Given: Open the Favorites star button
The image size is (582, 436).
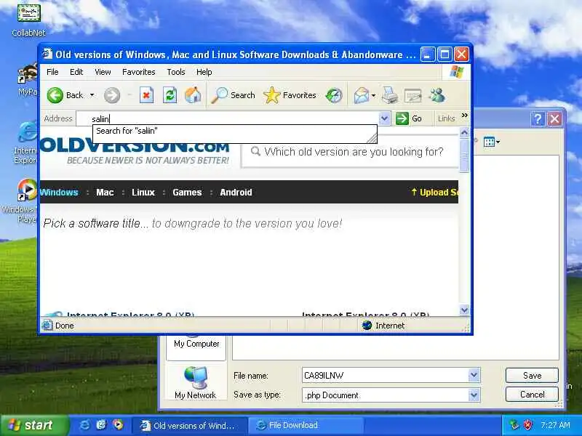Looking at the screenshot, I should [x=290, y=95].
